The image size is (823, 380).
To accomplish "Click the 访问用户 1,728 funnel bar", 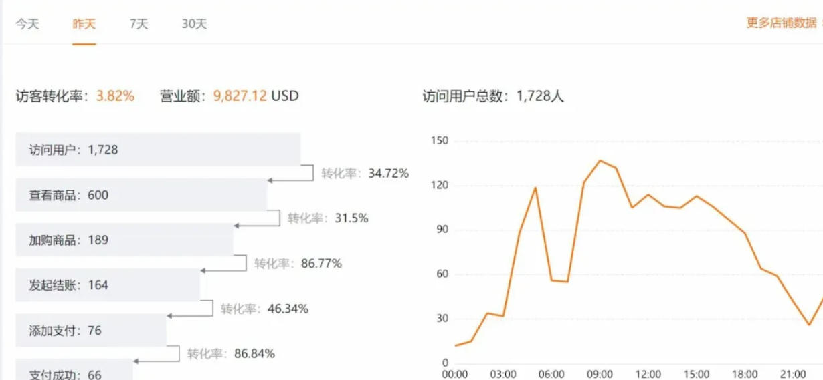I will point(158,150).
